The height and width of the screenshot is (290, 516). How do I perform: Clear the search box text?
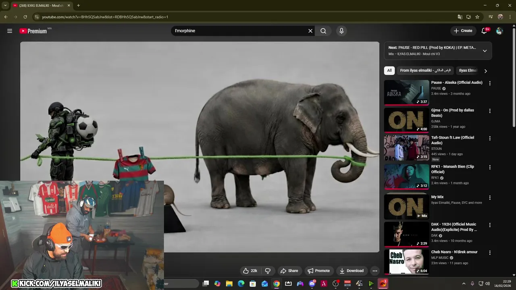tap(310, 31)
